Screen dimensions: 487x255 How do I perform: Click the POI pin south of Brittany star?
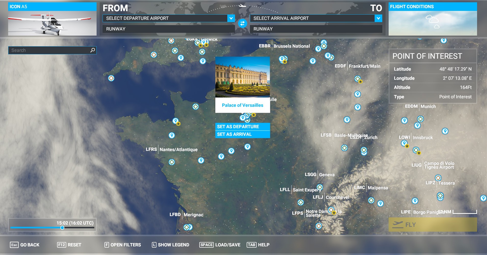[172, 135]
